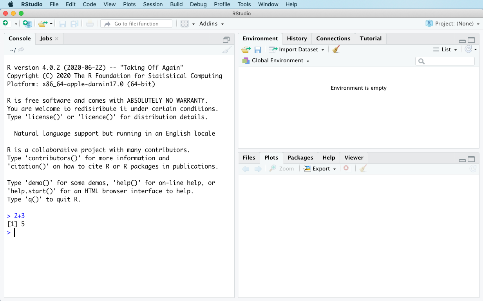Switch to the History tab
This screenshot has height=301, width=483.
(297, 38)
